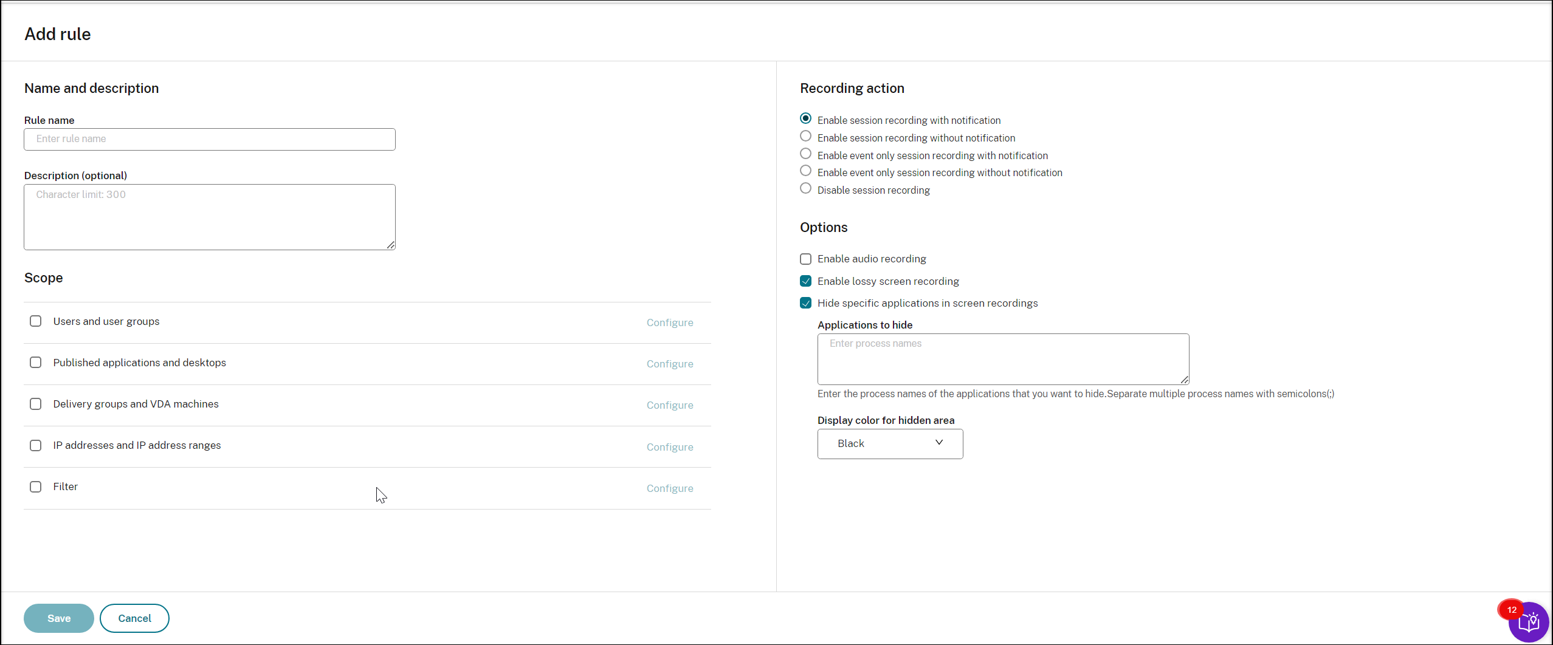Enable the Filter scope checkbox
Screen dimensions: 1553x645
pyautogui.click(x=36, y=487)
